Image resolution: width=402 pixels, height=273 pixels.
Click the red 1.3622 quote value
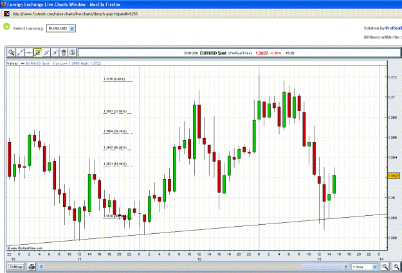pos(262,53)
